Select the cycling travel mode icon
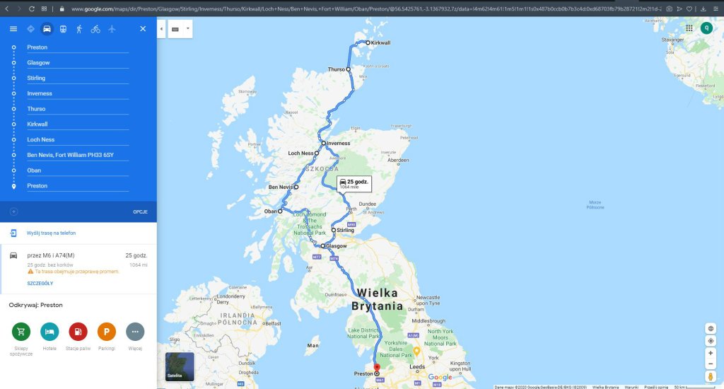This screenshot has height=389, width=724. pyautogui.click(x=95, y=28)
